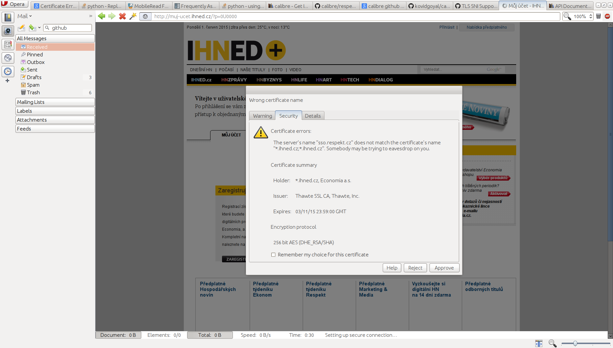Enable Remember my choice for this certificate

[x=273, y=255]
